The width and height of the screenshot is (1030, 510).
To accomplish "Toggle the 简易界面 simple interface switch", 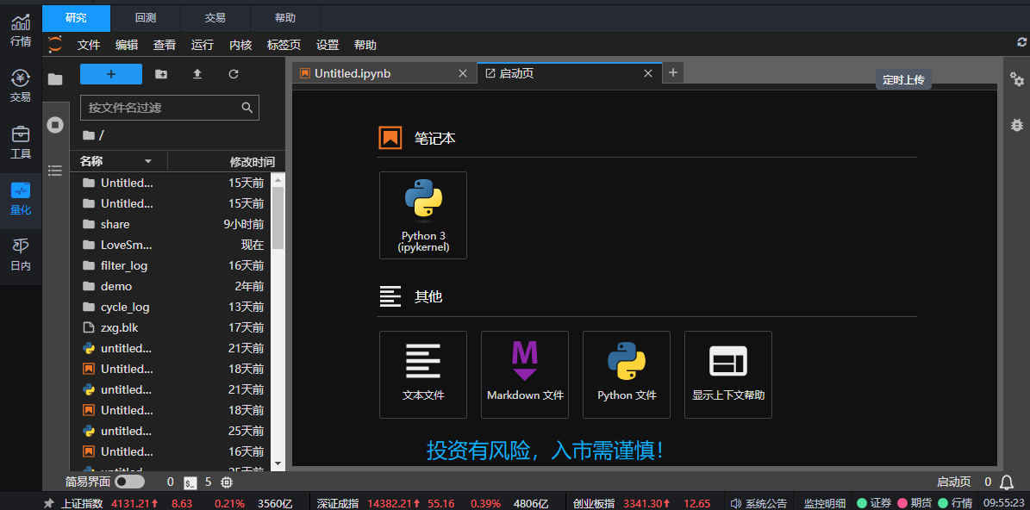I will click(129, 482).
